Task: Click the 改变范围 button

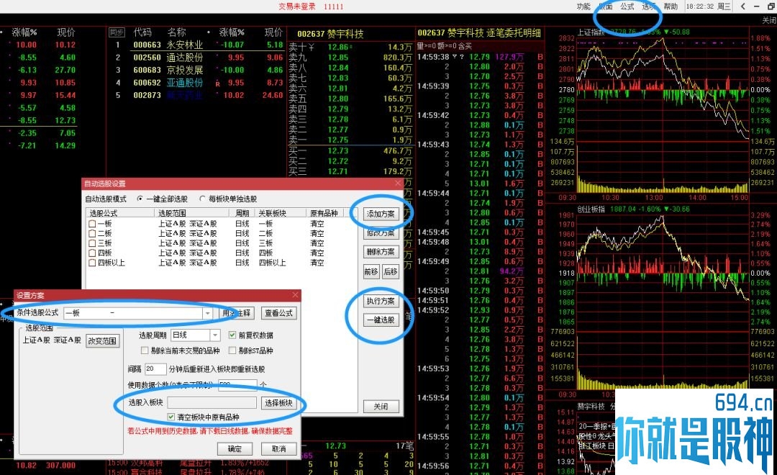Action: pos(103,341)
